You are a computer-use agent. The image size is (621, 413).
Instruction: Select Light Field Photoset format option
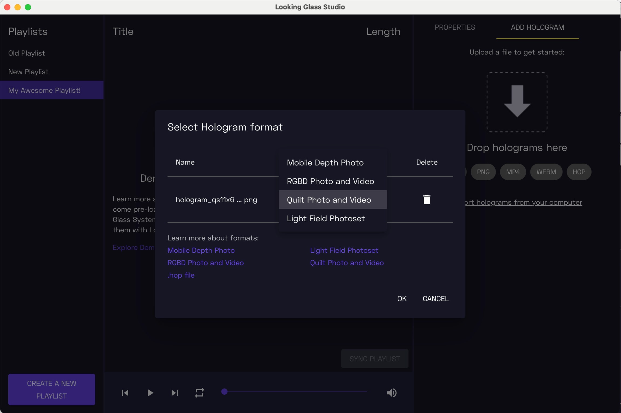click(x=326, y=218)
